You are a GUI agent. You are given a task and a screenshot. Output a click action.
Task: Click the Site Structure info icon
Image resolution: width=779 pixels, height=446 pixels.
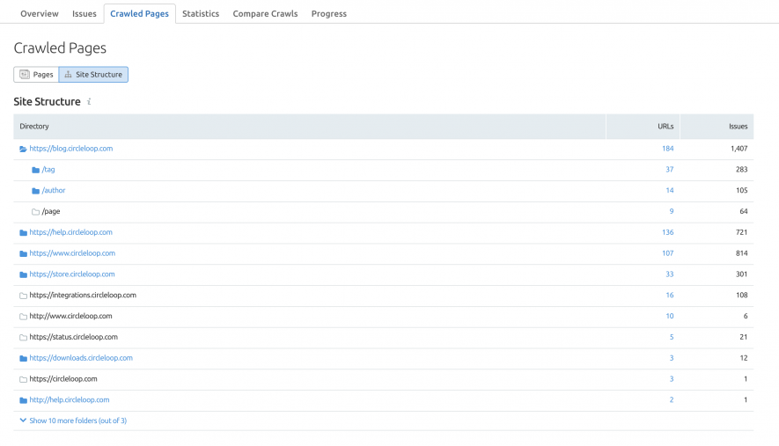(89, 102)
